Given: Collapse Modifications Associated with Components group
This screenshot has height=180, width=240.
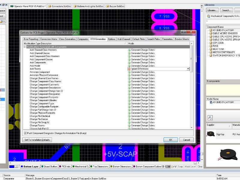Looking at the screenshot, I should (x=25, y=47).
